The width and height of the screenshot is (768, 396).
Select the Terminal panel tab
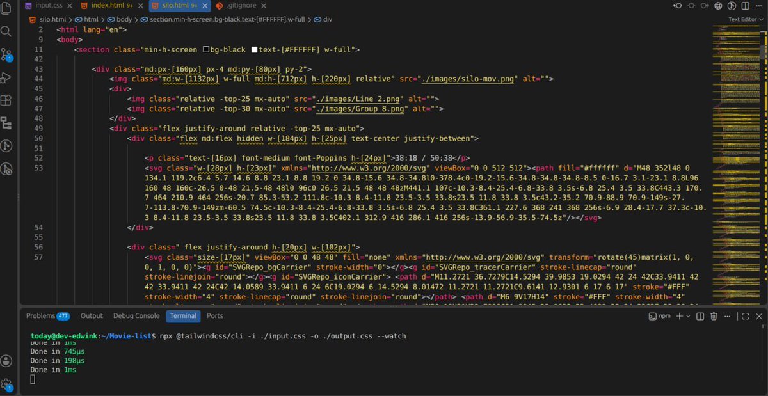183,316
